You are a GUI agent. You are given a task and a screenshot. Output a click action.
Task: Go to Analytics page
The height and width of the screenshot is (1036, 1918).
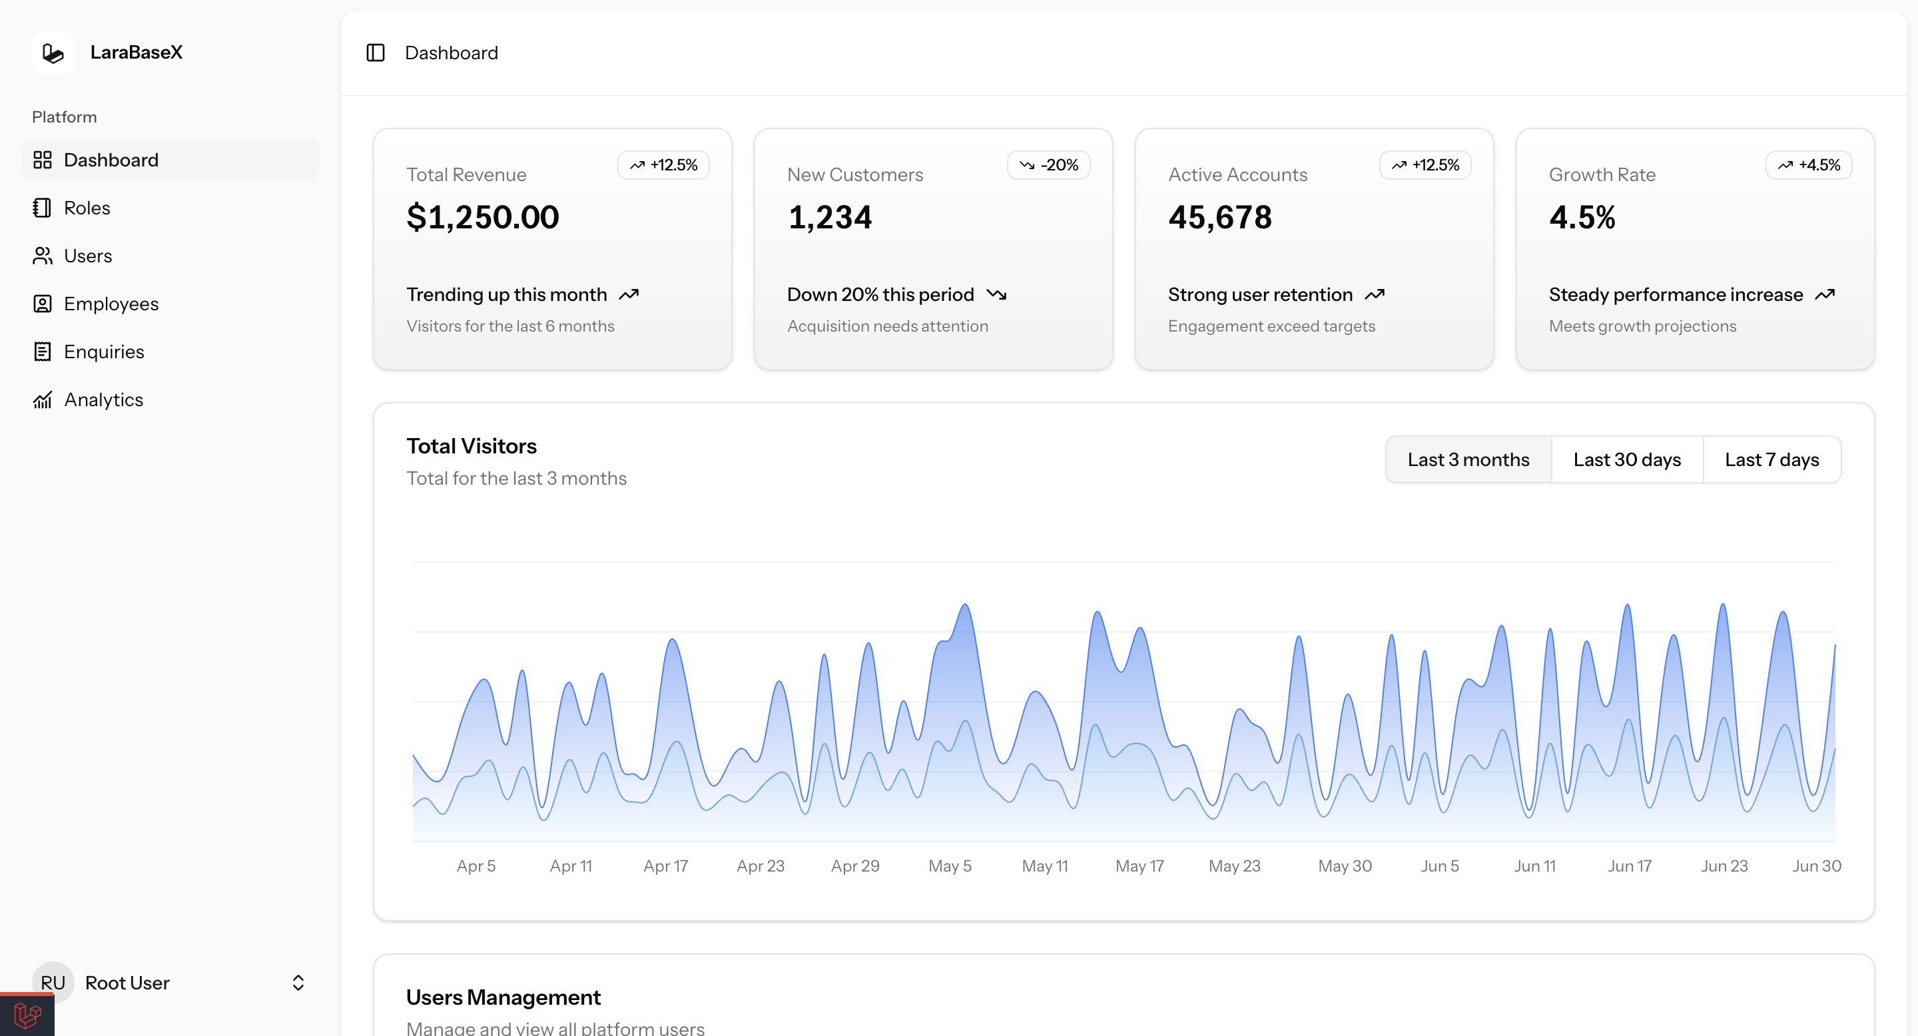(170, 399)
